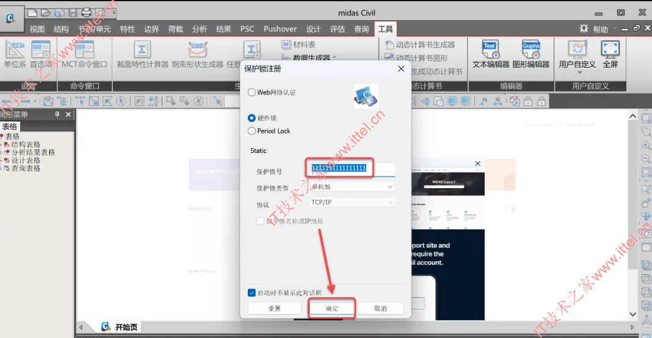This screenshot has height=338, width=652.
Task: Open a file from quick access toolbar
Action: tap(46, 13)
